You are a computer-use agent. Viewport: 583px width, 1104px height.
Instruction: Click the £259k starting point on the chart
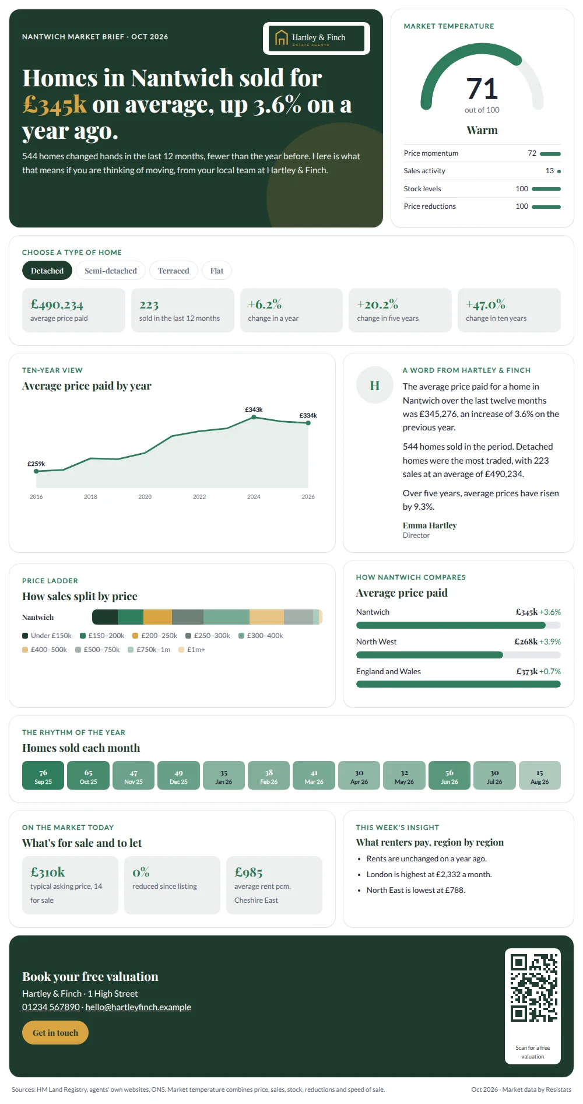pyautogui.click(x=36, y=471)
